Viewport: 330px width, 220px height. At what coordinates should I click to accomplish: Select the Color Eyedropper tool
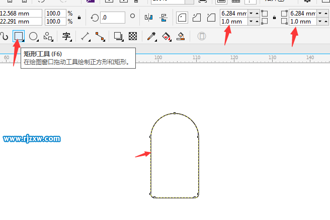(x=151, y=36)
